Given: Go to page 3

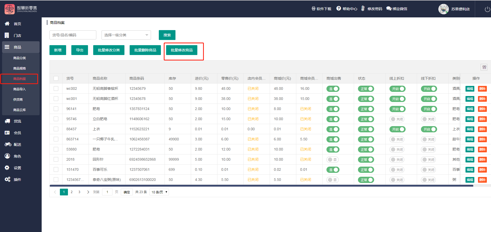Looking at the screenshot, I should (79, 192).
